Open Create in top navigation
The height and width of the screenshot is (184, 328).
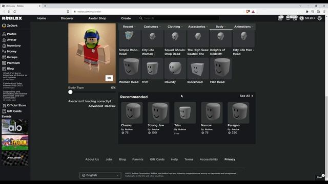pyautogui.click(x=126, y=18)
